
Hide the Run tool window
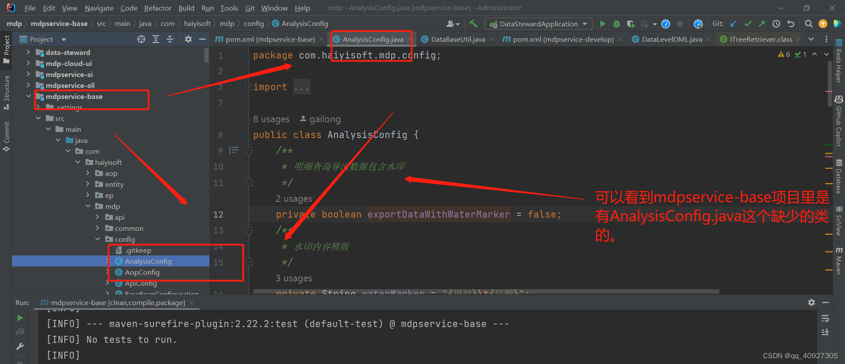pyautogui.click(x=826, y=302)
